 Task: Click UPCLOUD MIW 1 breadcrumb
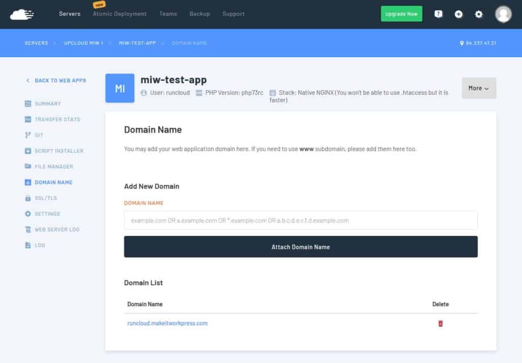coord(84,43)
